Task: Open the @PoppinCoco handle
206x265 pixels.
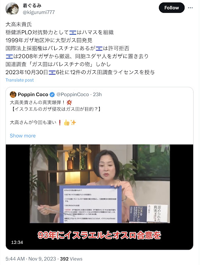Action: (x=72, y=94)
